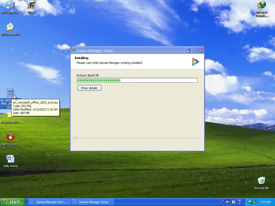
Task: Click the restore icon in language bar
Action: click(240, 200)
